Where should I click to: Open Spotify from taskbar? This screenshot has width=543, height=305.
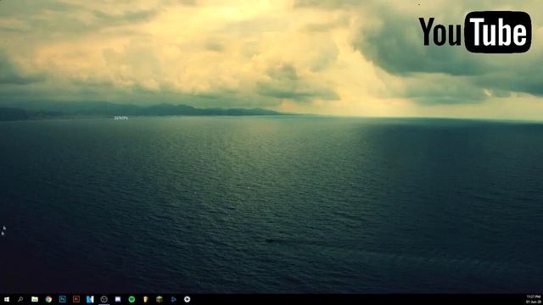click(132, 299)
